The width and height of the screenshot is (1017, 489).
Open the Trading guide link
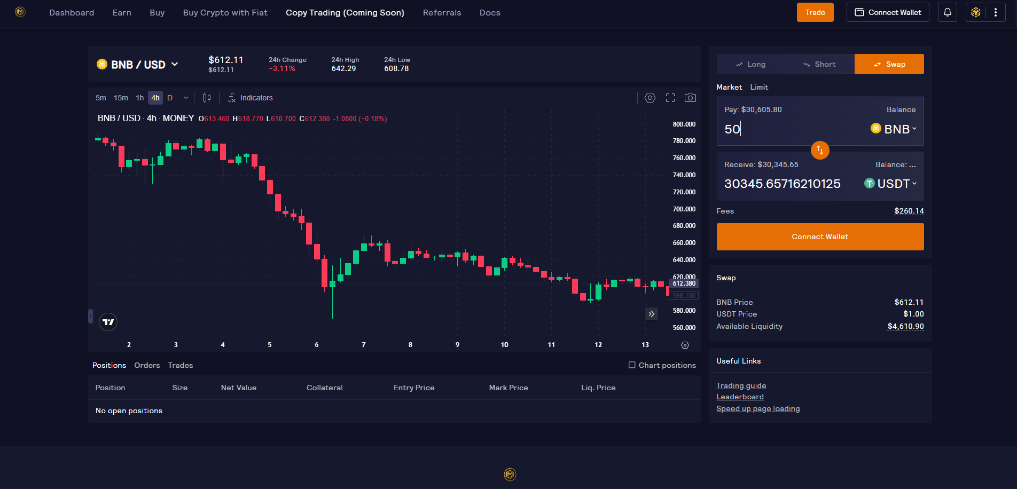pyautogui.click(x=741, y=385)
